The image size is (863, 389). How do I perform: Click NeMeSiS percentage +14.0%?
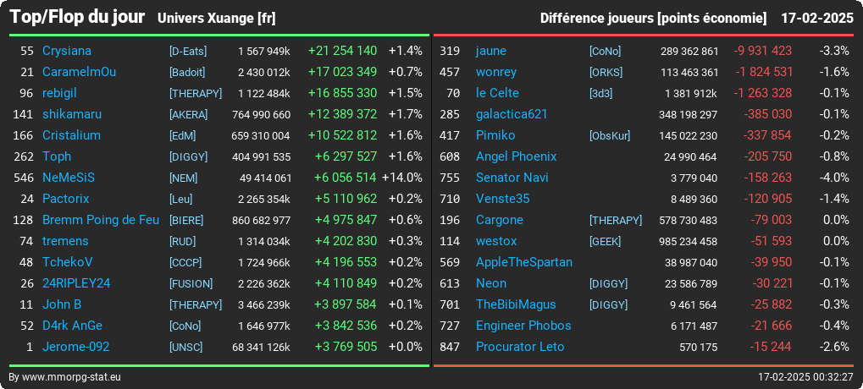402,178
